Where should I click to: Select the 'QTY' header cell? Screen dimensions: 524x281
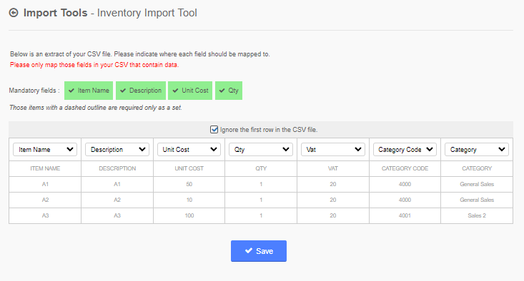click(261, 168)
